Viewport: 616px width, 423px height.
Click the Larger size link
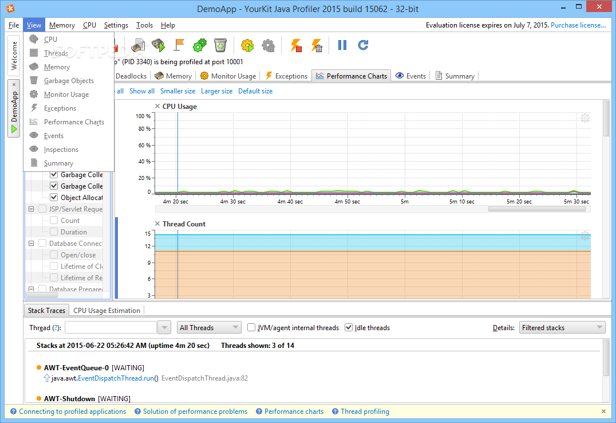pyautogui.click(x=216, y=91)
